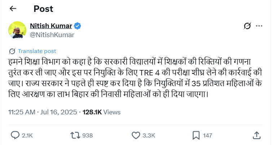Bookmark the post using bookmark icon
This screenshot has height=145, width=274.
pyautogui.click(x=196, y=135)
